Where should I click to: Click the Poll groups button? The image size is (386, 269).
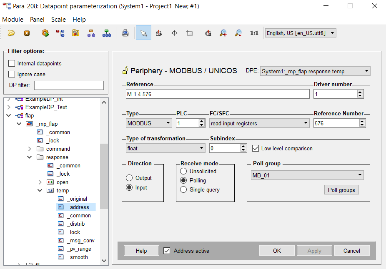tap(341, 190)
